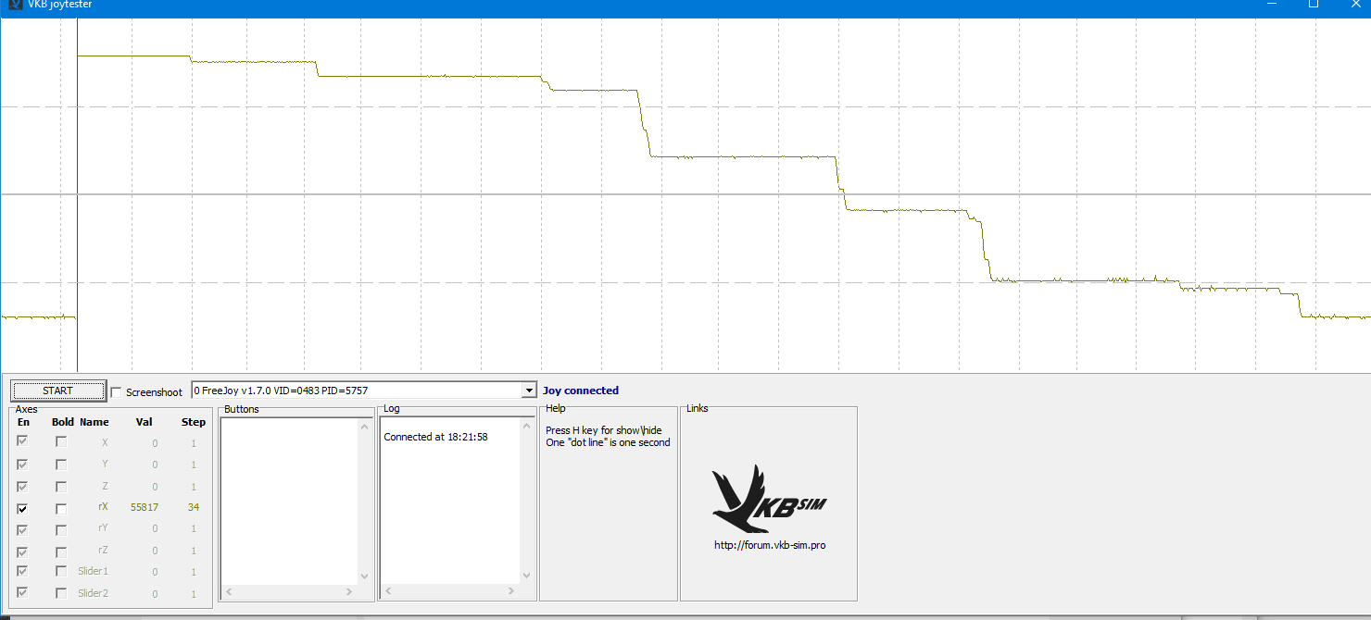
Task: Toggle the Bold checkbox for X axis
Action: (x=61, y=442)
